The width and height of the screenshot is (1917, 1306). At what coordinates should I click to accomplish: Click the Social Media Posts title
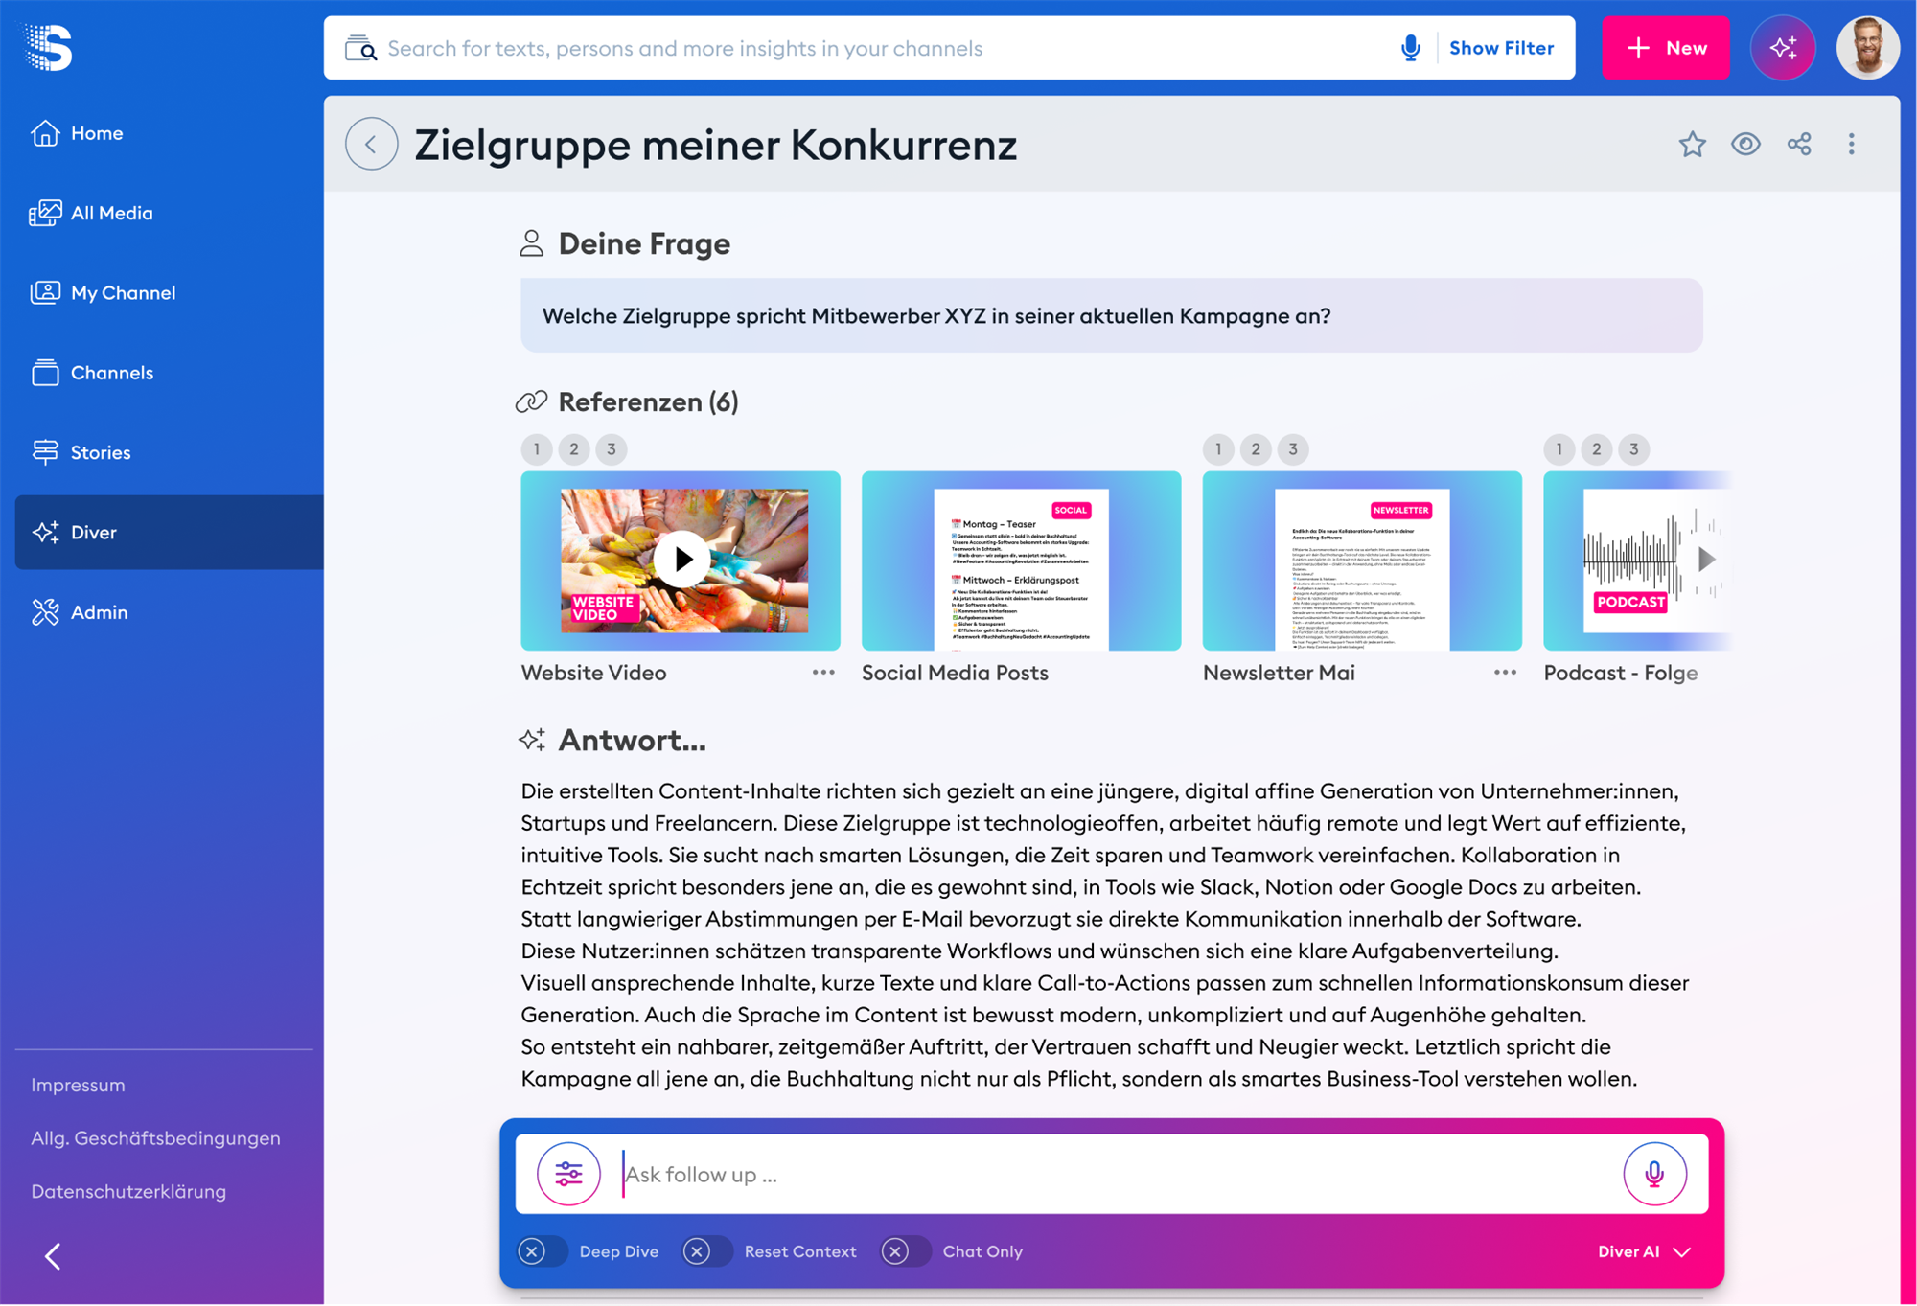click(955, 673)
